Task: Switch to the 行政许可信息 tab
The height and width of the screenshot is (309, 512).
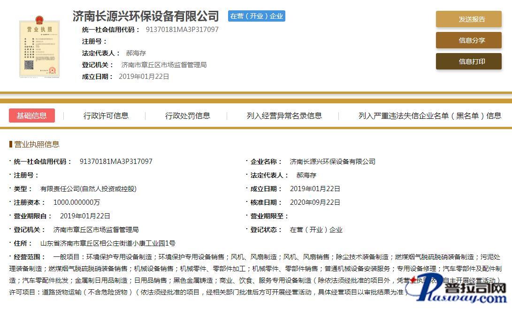Action: coord(106,116)
